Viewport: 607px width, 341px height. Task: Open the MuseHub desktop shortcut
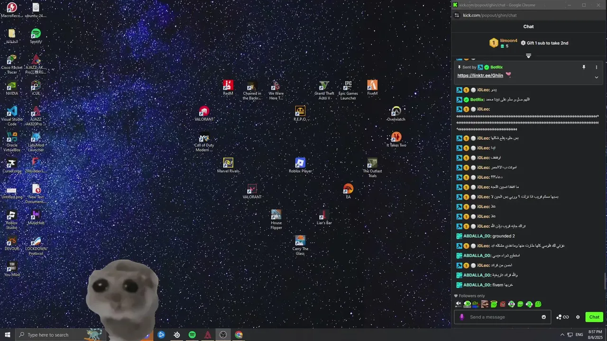click(36, 217)
